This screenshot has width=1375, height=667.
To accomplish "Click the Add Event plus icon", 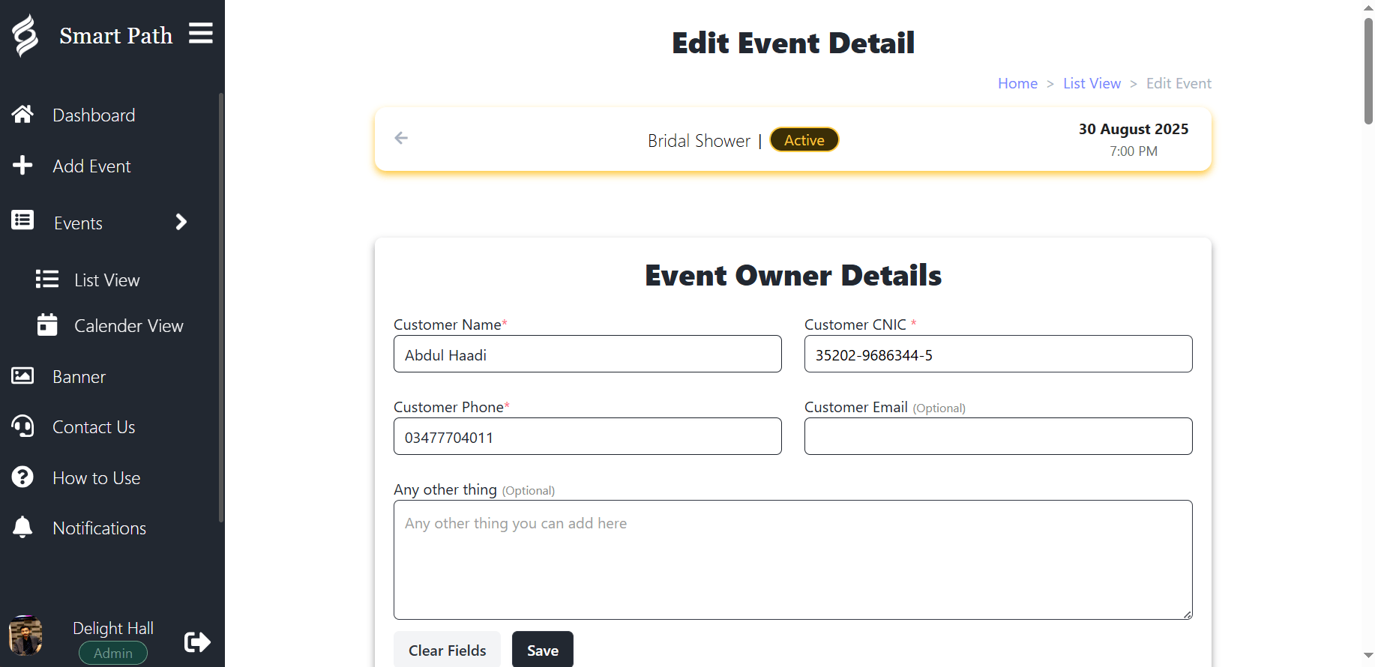I will (22, 166).
